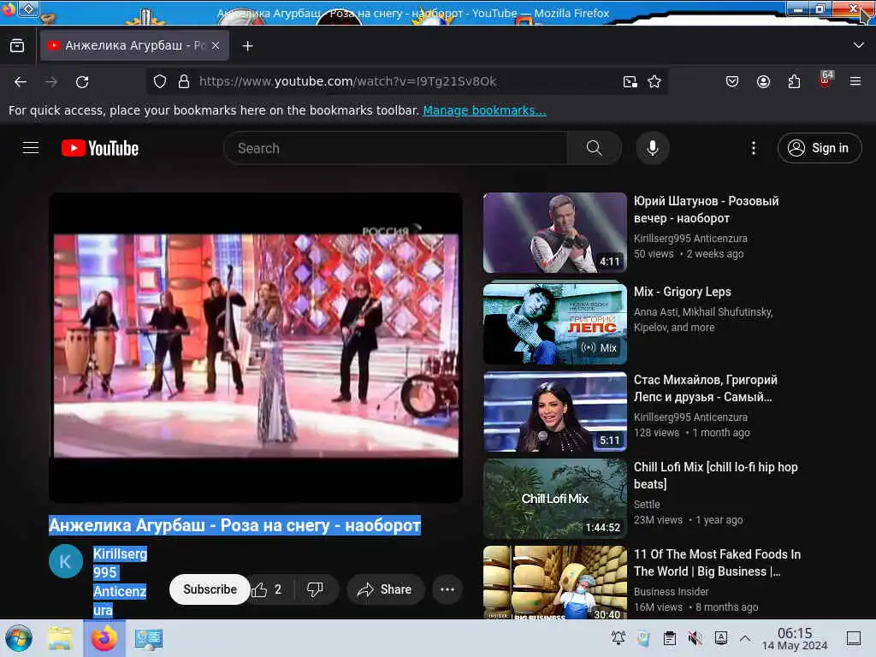Click show desktop button in taskbar
This screenshot has width=876, height=657.
[x=854, y=638]
